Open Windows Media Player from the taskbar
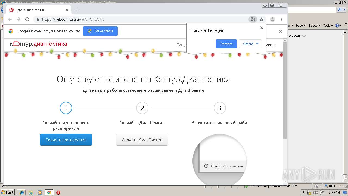The width and height of the screenshot is (348, 196). tap(40, 192)
